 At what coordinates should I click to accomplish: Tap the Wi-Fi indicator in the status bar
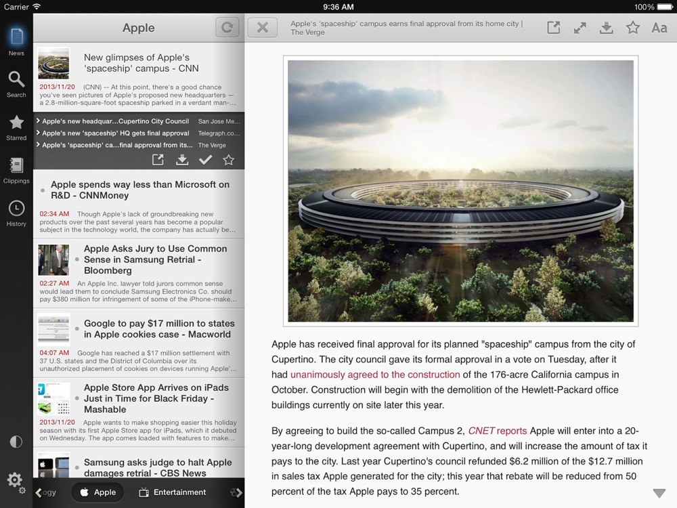click(37, 7)
